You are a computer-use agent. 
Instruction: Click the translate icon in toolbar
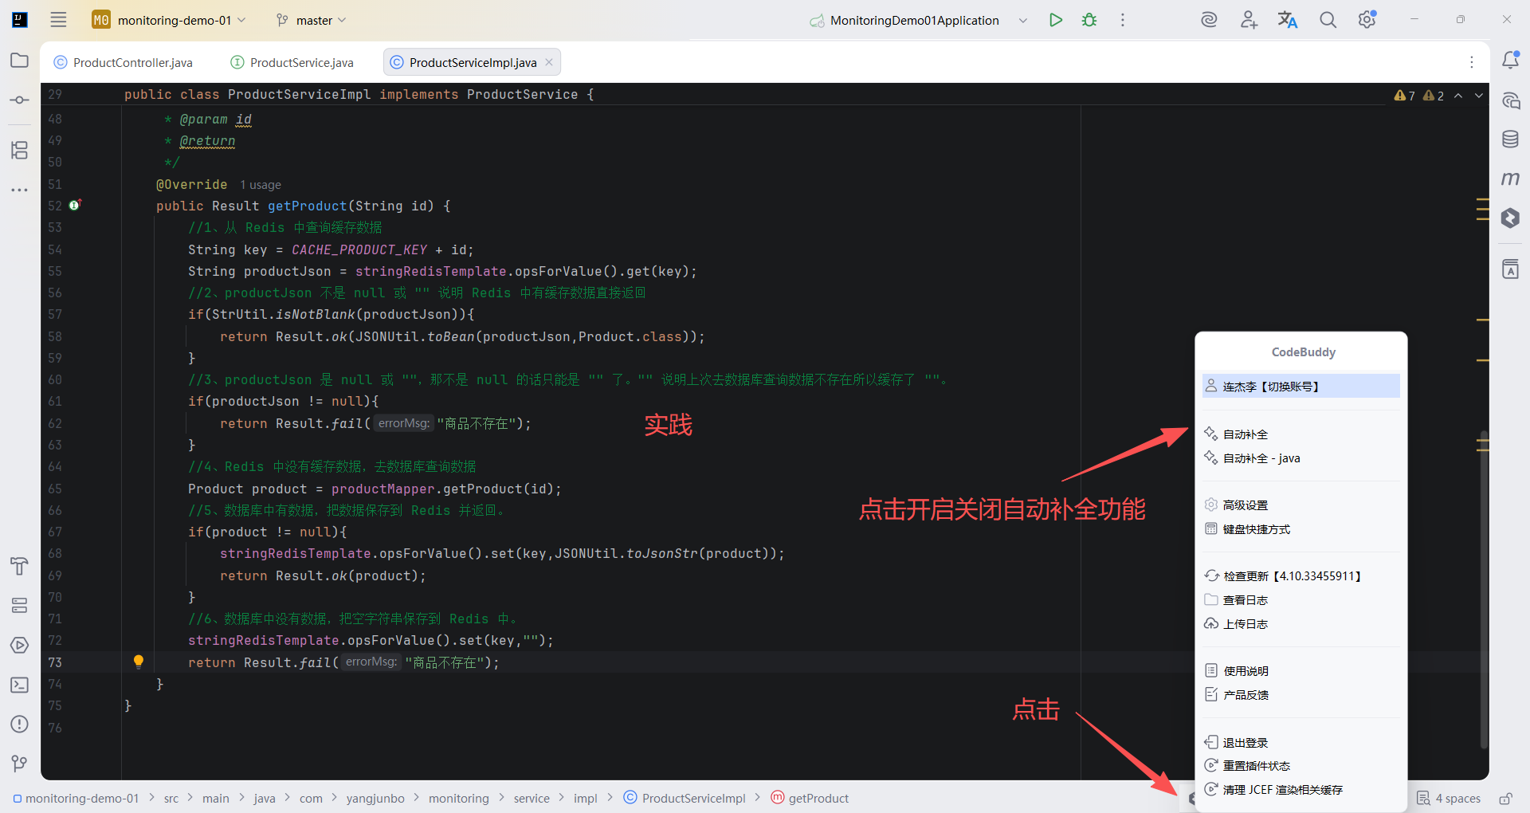coord(1288,20)
